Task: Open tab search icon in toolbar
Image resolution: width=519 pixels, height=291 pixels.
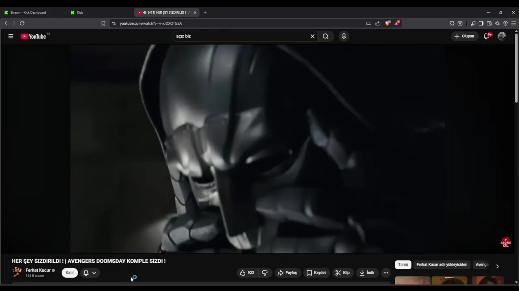Action: point(460,23)
